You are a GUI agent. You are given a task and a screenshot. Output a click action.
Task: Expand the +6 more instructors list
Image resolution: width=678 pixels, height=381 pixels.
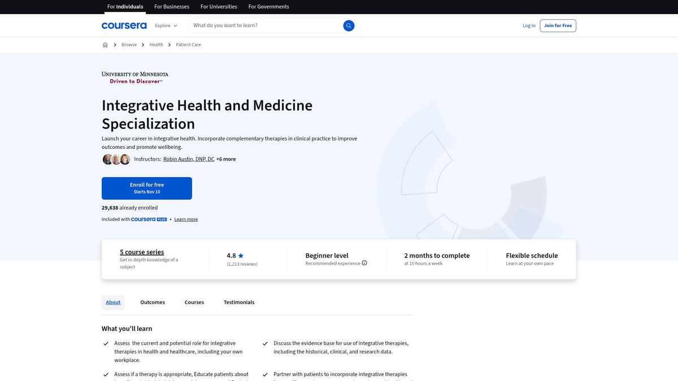click(x=225, y=159)
